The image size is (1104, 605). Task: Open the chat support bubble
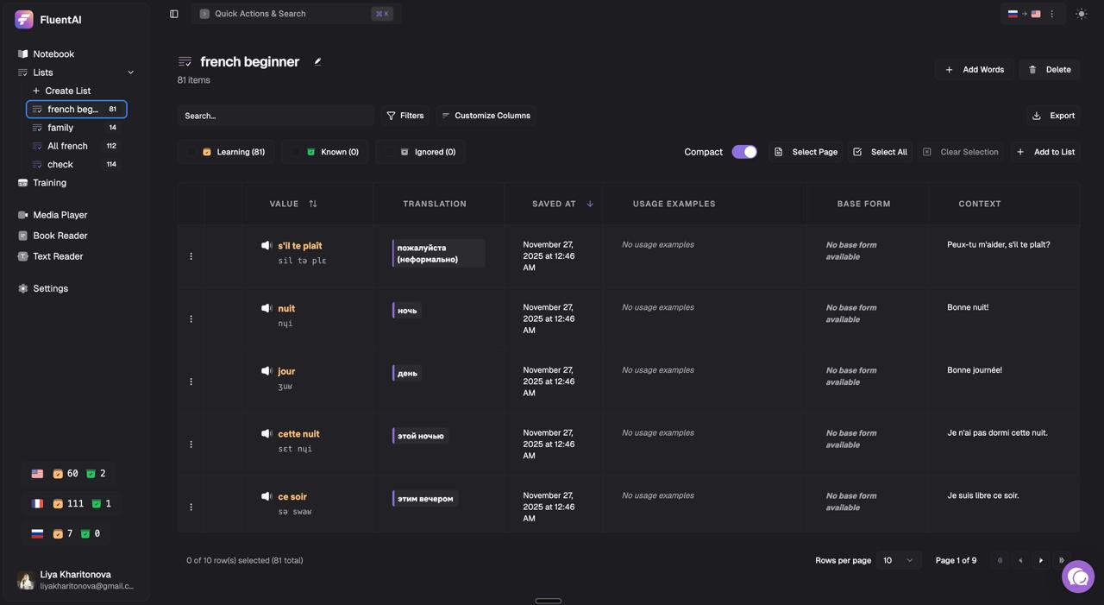pos(1078,577)
